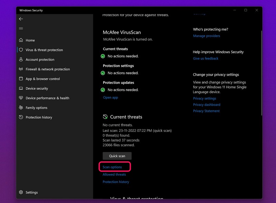View Allowed threats
Viewport: 276px width, 203px height.
click(114, 174)
